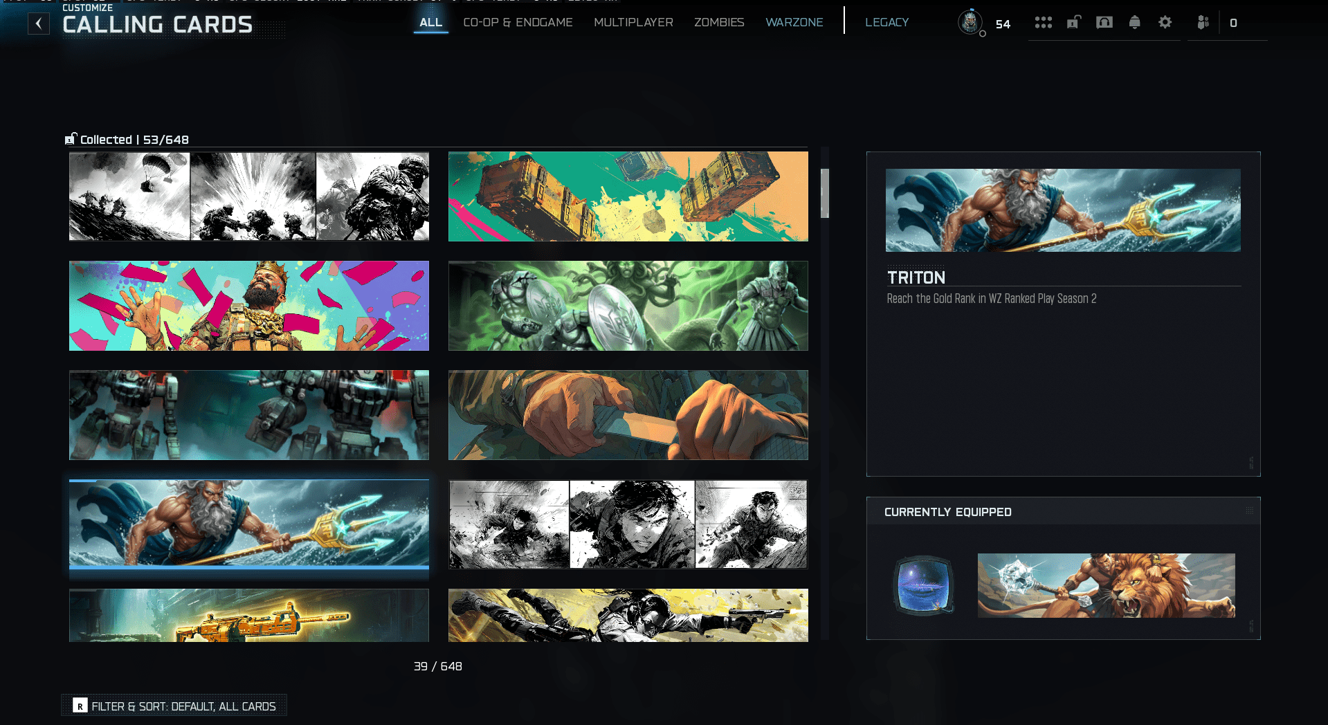Open the Legacy calling cards tab
The width and height of the screenshot is (1328, 725).
pos(886,22)
